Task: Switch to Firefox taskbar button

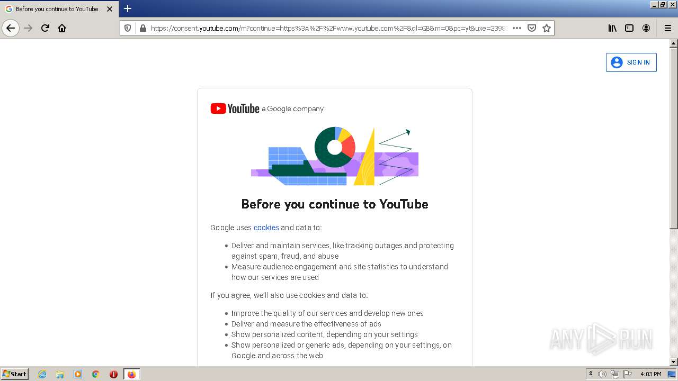Action: click(131, 374)
